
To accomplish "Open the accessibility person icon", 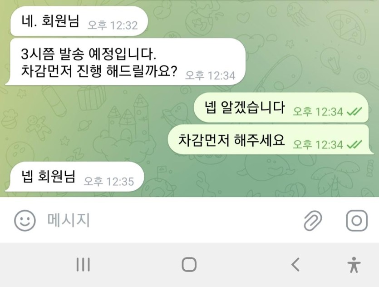I will [x=354, y=265].
